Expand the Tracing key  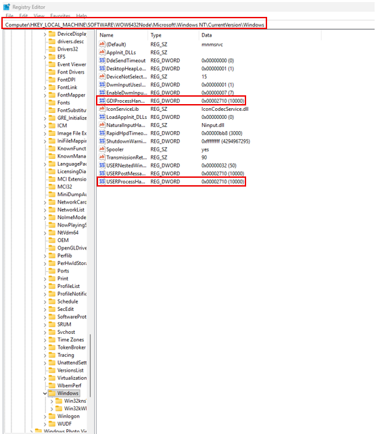click(45, 356)
